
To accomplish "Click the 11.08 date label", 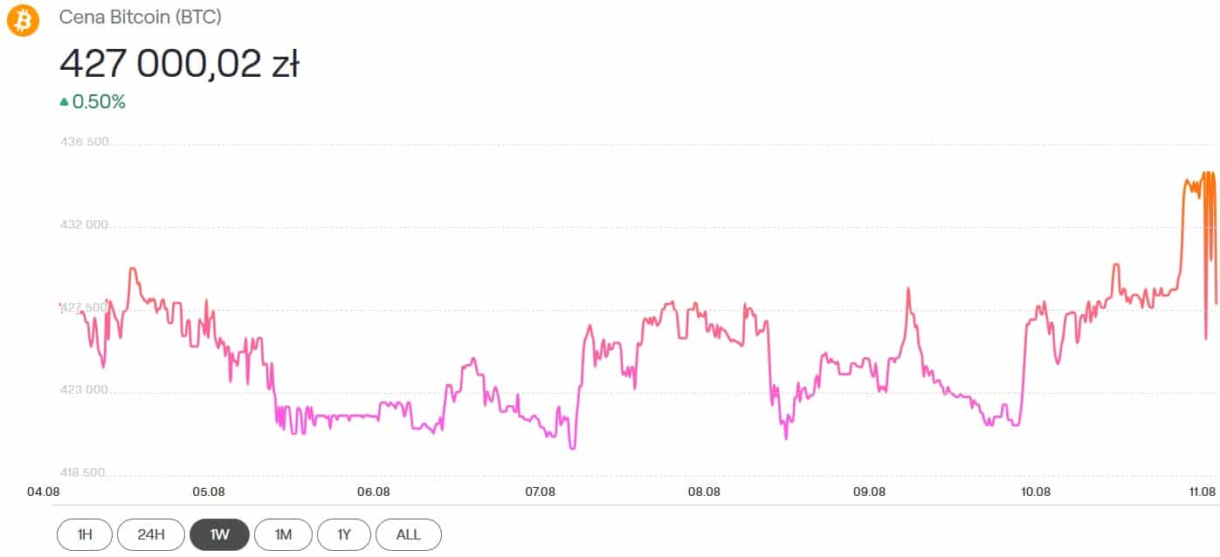I will (x=1203, y=492).
